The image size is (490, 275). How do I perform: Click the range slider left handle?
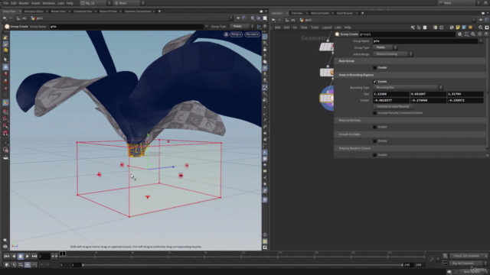coord(83,265)
